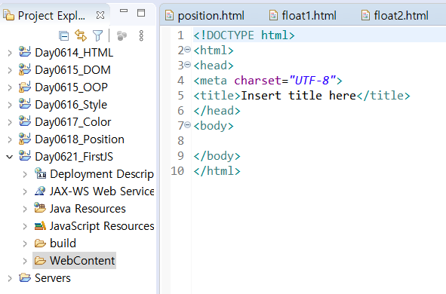Place cursor on empty line 8
Viewport: 446px width, 294px height.
(x=318, y=141)
